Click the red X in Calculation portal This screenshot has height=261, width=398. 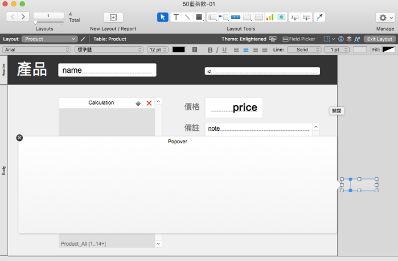pyautogui.click(x=149, y=103)
